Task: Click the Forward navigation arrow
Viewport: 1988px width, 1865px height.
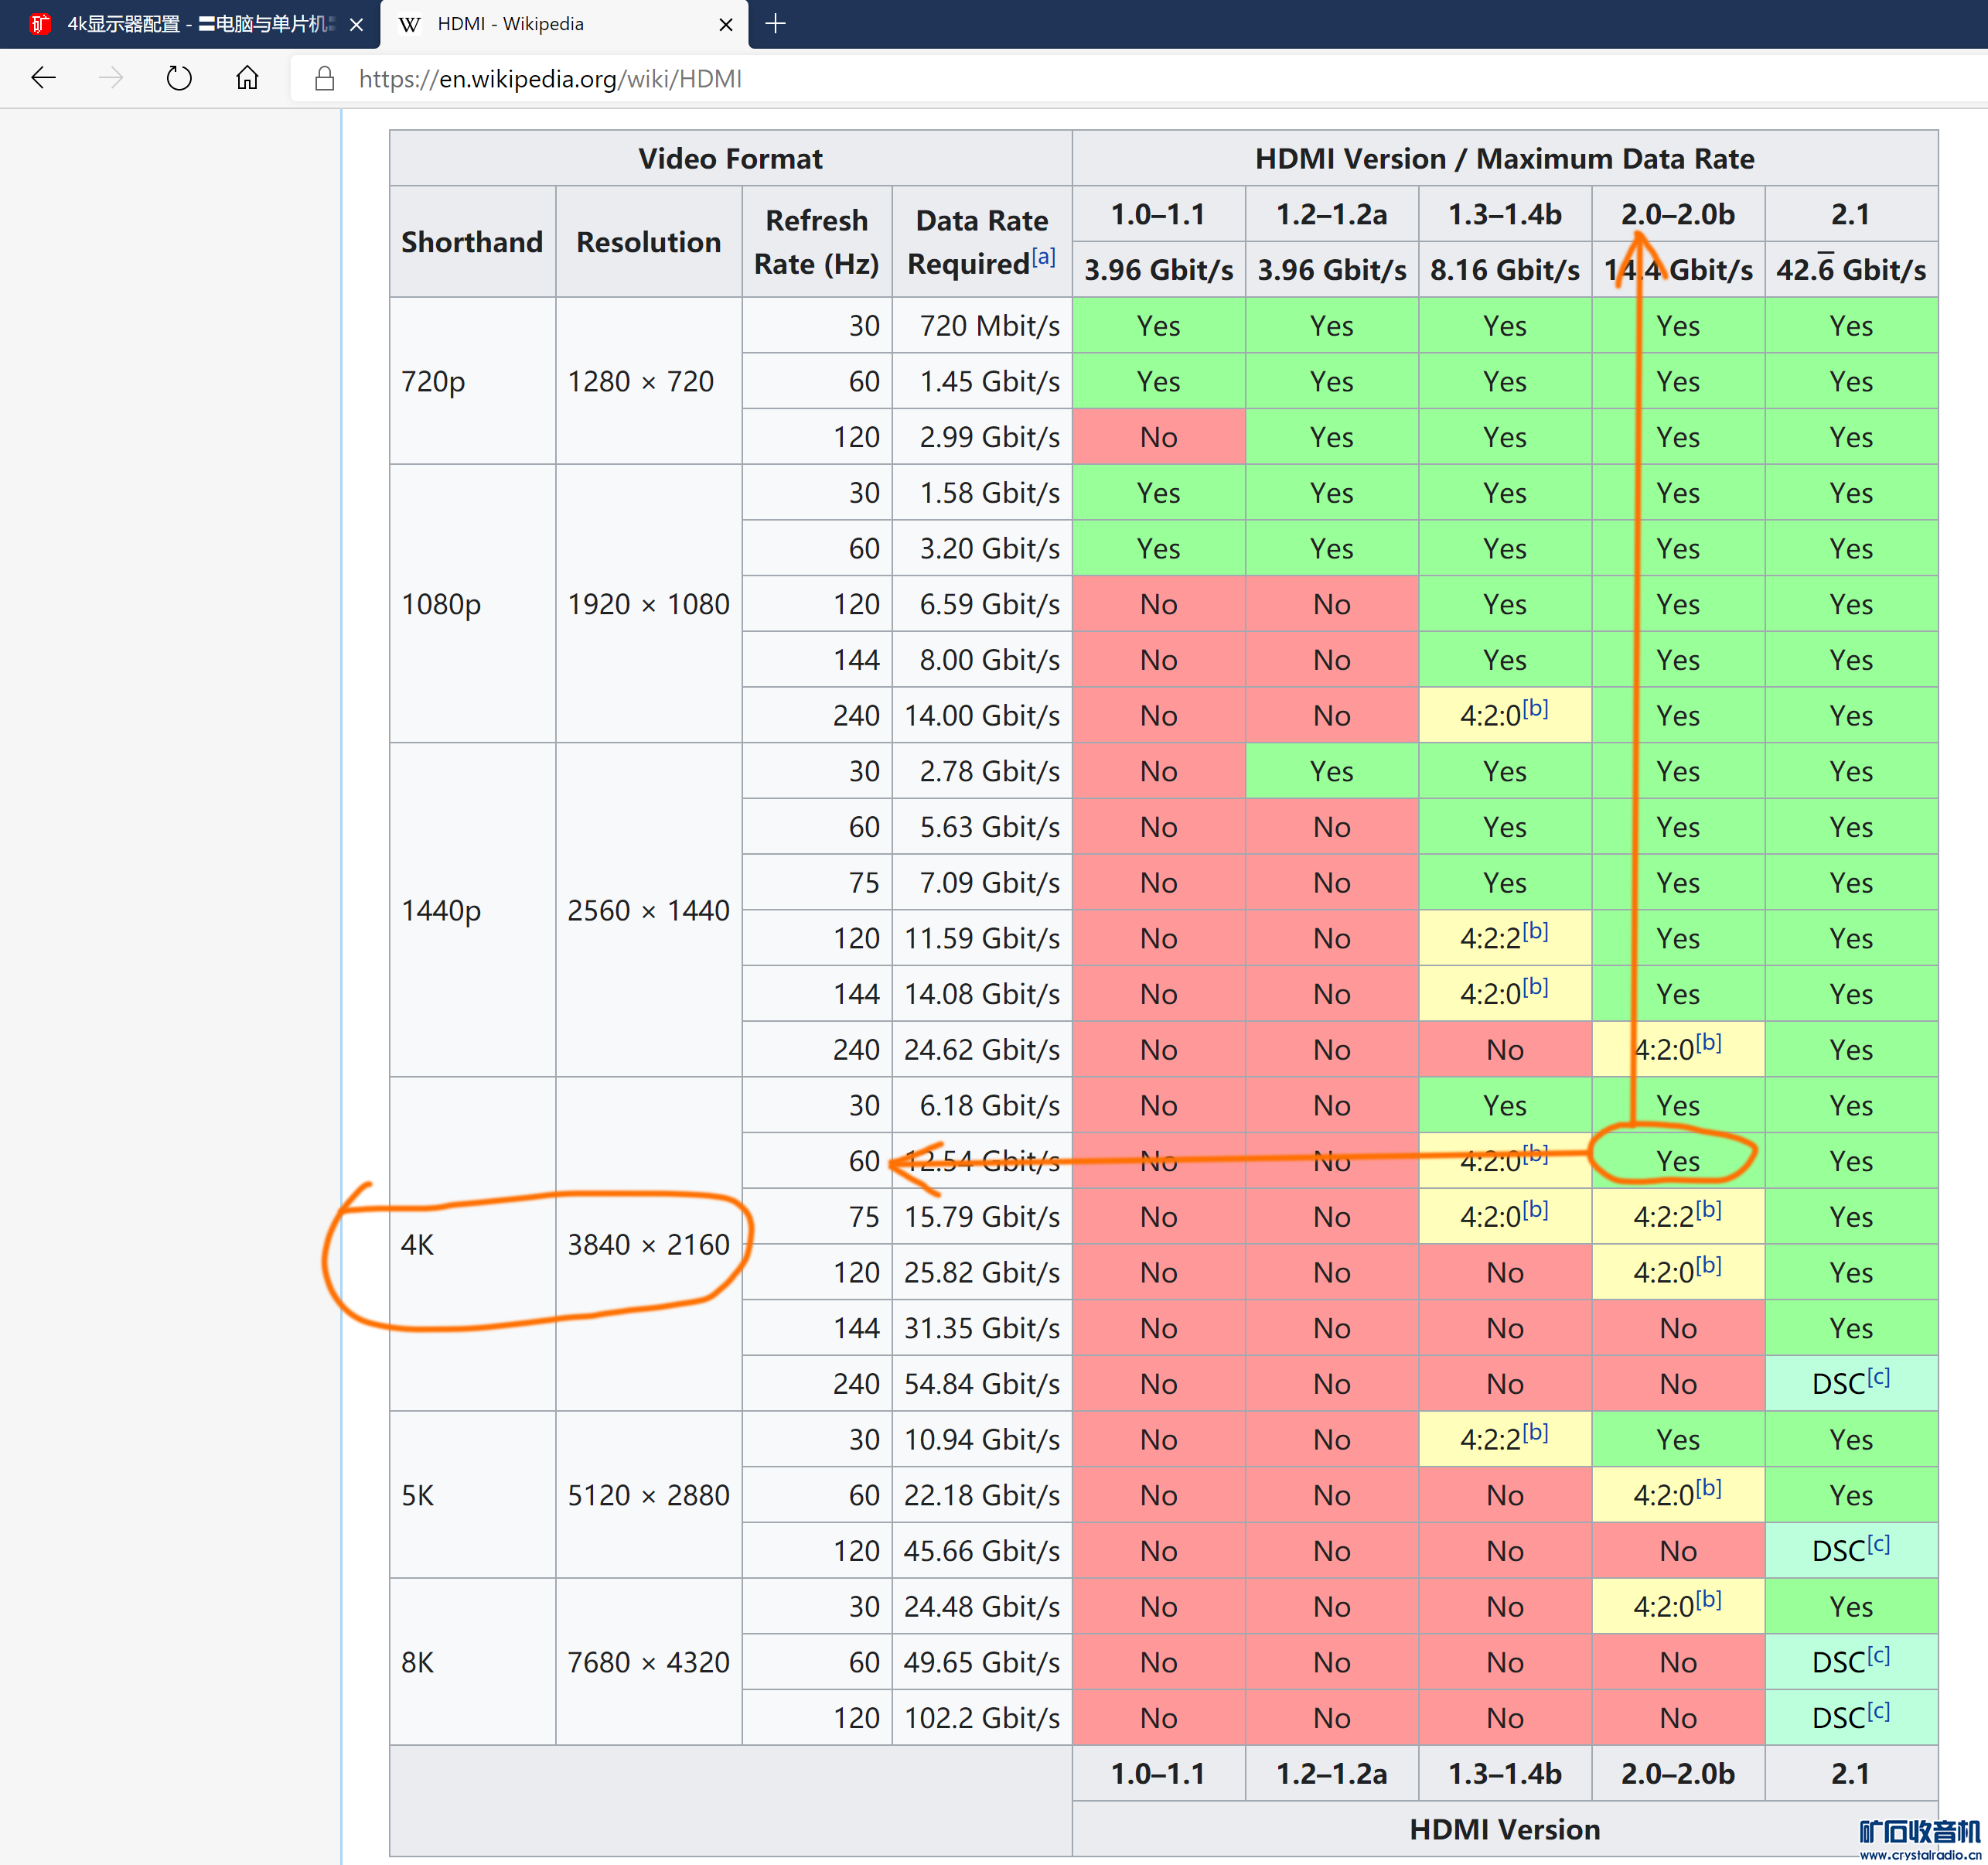Action: (111, 78)
